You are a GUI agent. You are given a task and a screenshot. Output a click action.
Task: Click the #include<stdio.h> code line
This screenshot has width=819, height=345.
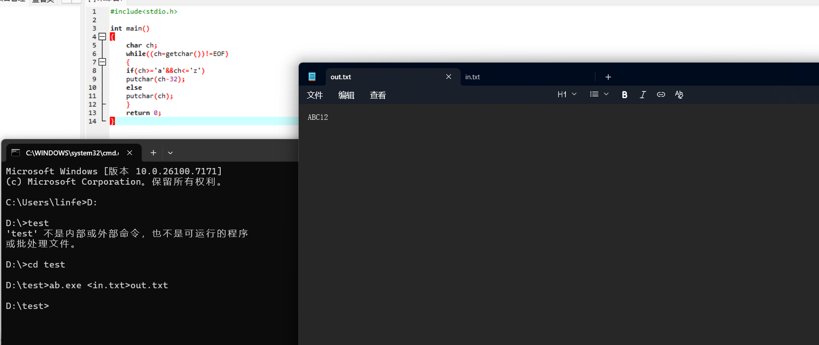click(x=144, y=11)
